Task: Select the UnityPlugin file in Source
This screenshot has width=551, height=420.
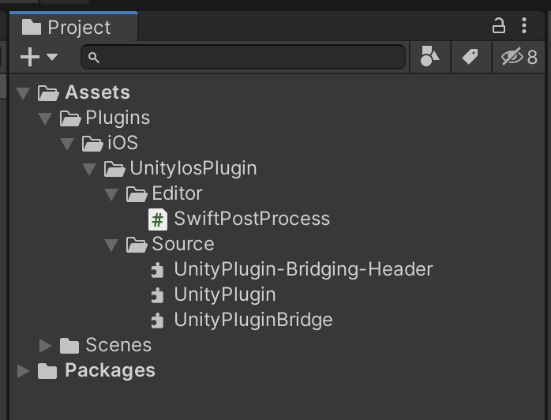Action: coord(224,294)
